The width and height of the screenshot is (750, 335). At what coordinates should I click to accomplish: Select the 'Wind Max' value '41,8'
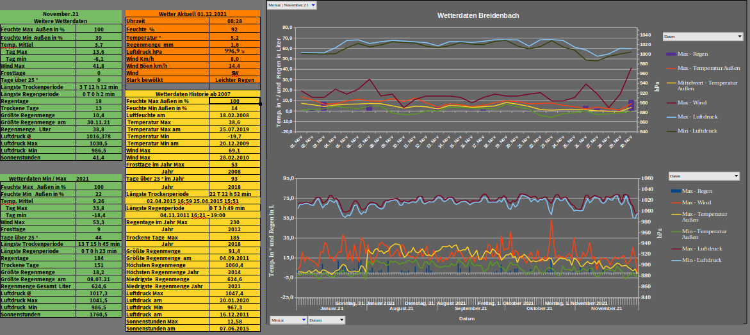click(x=99, y=65)
